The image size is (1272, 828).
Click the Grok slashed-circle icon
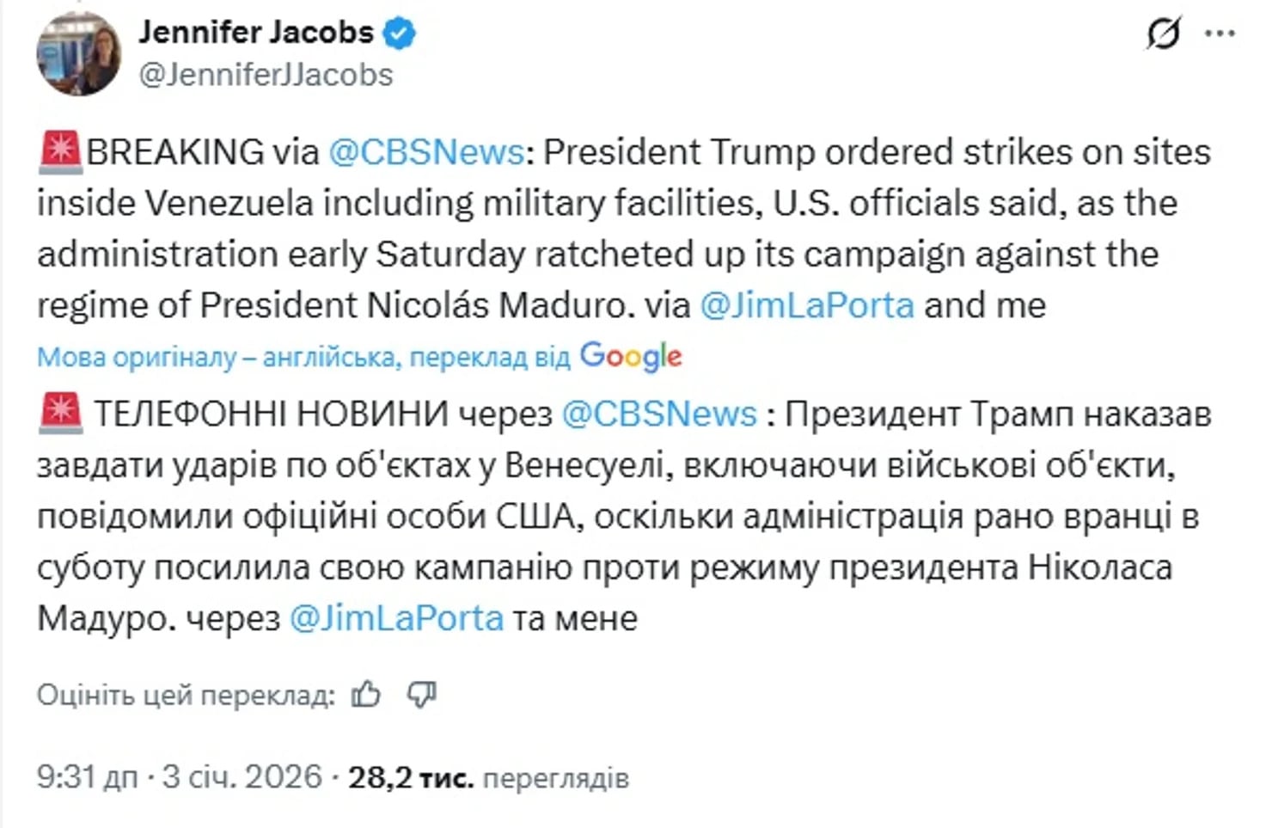point(1164,34)
